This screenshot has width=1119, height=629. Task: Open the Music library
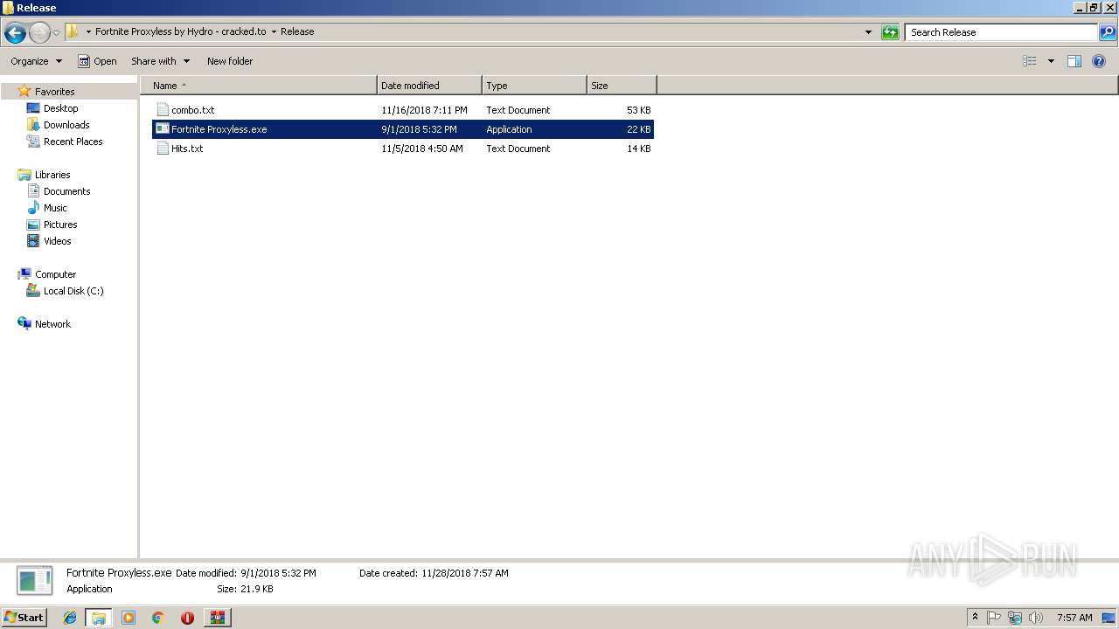tap(55, 208)
